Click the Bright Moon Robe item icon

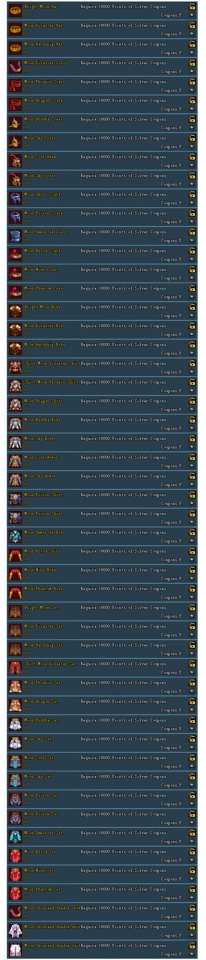15,311
